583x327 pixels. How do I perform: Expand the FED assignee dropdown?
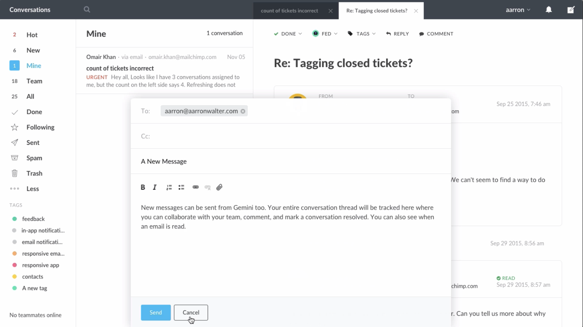click(x=336, y=34)
